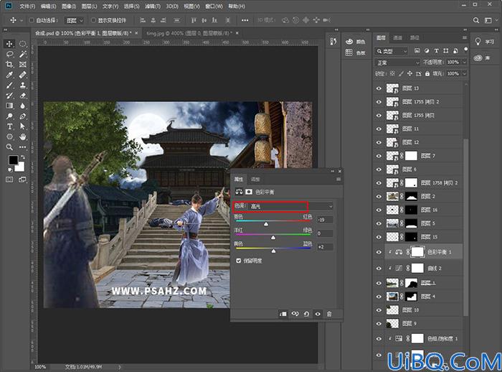Open the search icon in options bar
The image size is (502, 372).
tap(476, 20)
